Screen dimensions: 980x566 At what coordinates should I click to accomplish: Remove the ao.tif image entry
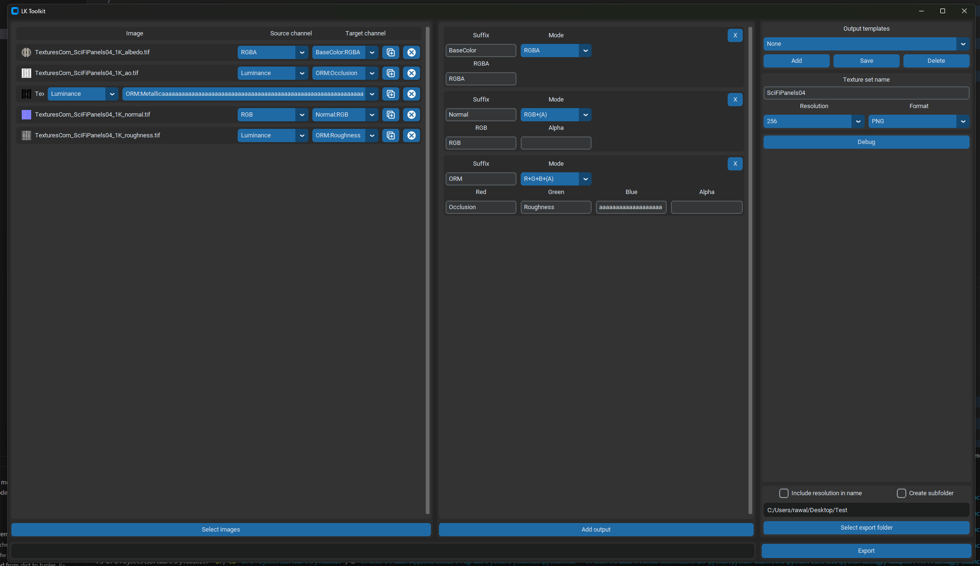411,73
